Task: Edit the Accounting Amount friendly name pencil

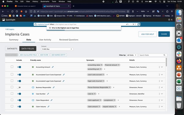Action: click(x=53, y=67)
